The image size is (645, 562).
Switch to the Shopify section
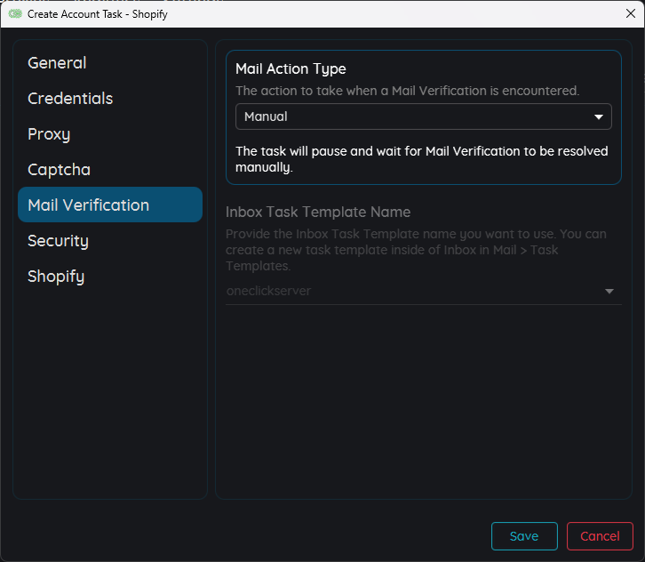tap(56, 277)
